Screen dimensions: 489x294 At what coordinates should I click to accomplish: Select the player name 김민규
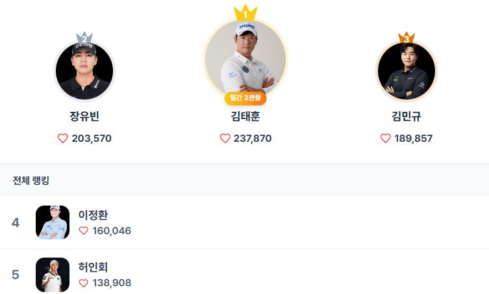(407, 117)
